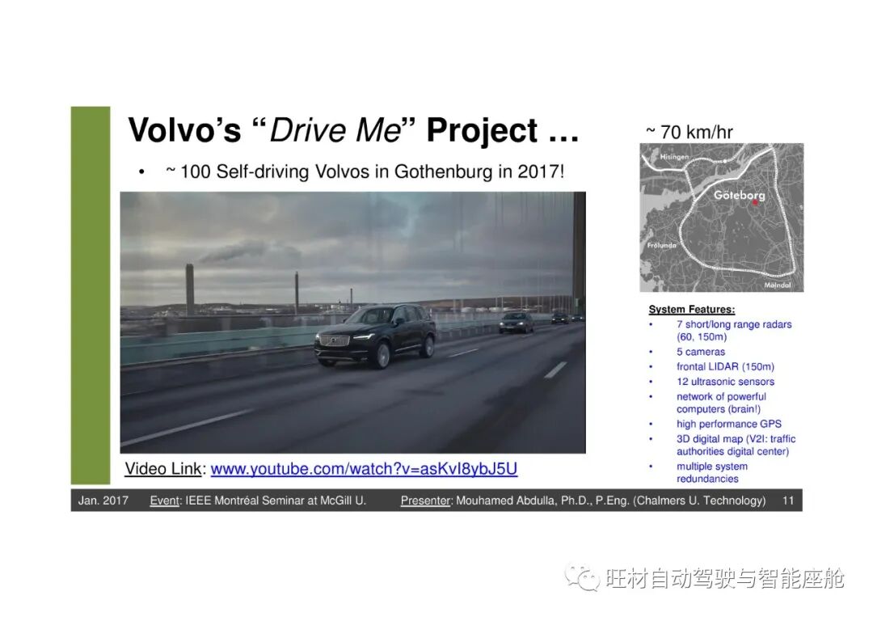This screenshot has width=873, height=617.
Task: Select the "Video Link" label
Action: click(x=162, y=469)
